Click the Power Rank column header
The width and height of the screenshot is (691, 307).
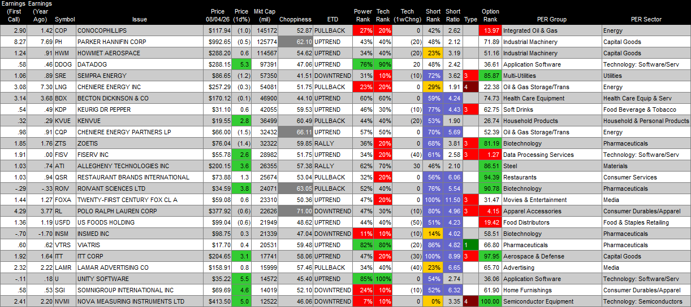coord(363,15)
